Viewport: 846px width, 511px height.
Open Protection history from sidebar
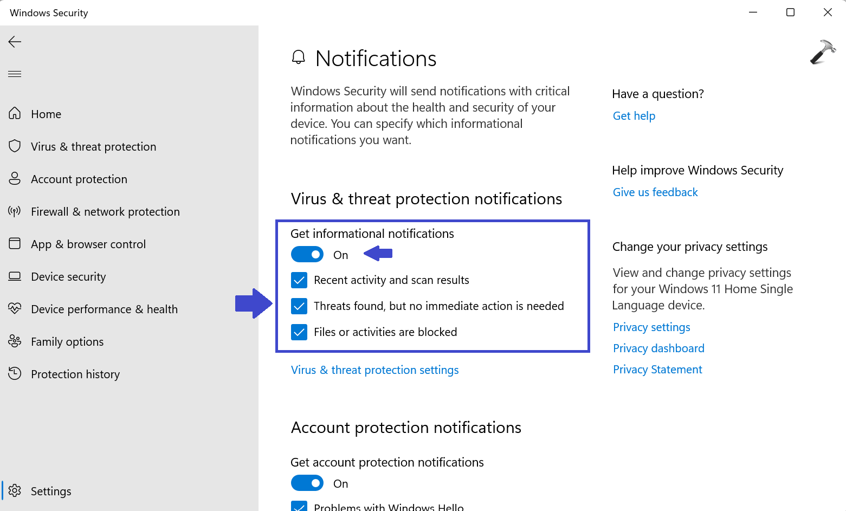click(75, 374)
